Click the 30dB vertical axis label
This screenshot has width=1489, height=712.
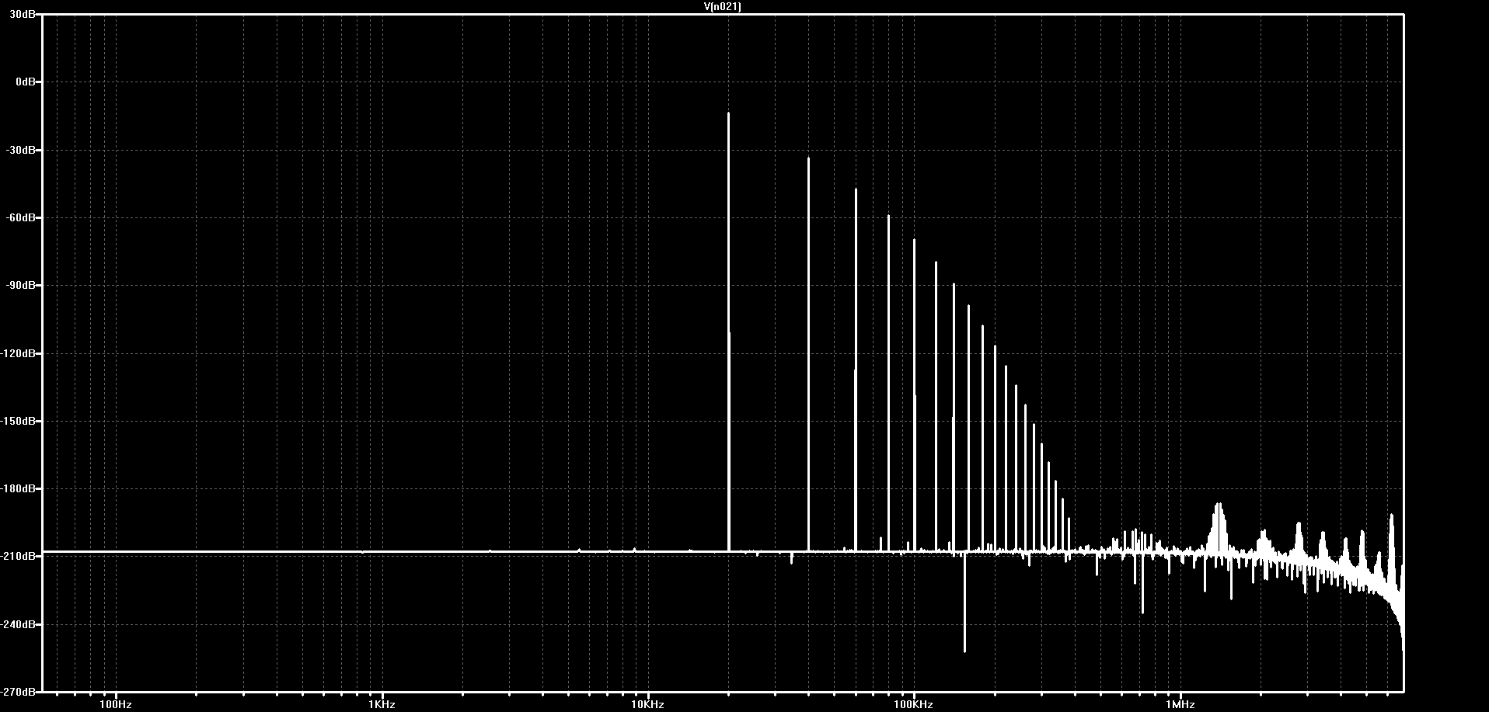[x=24, y=15]
